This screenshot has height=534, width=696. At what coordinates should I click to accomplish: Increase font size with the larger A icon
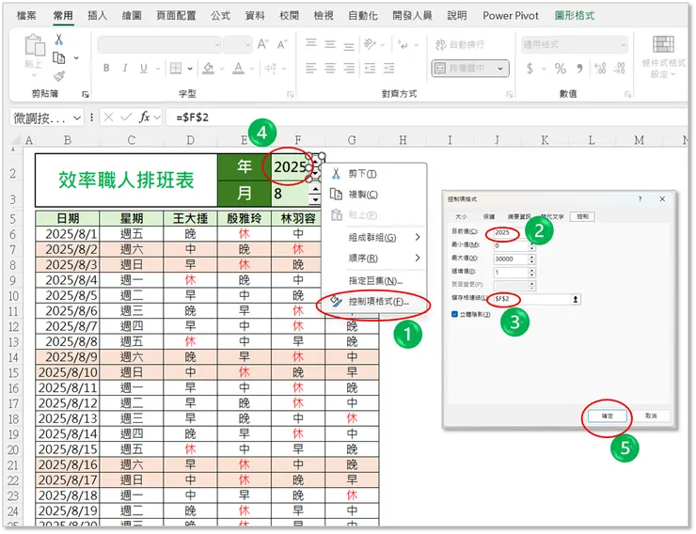pos(262,44)
